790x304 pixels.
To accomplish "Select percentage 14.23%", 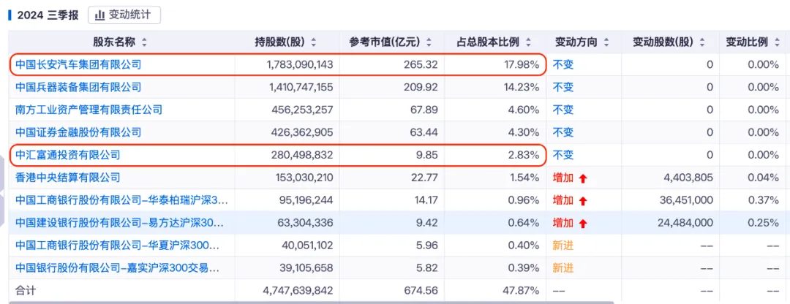I will point(522,87).
